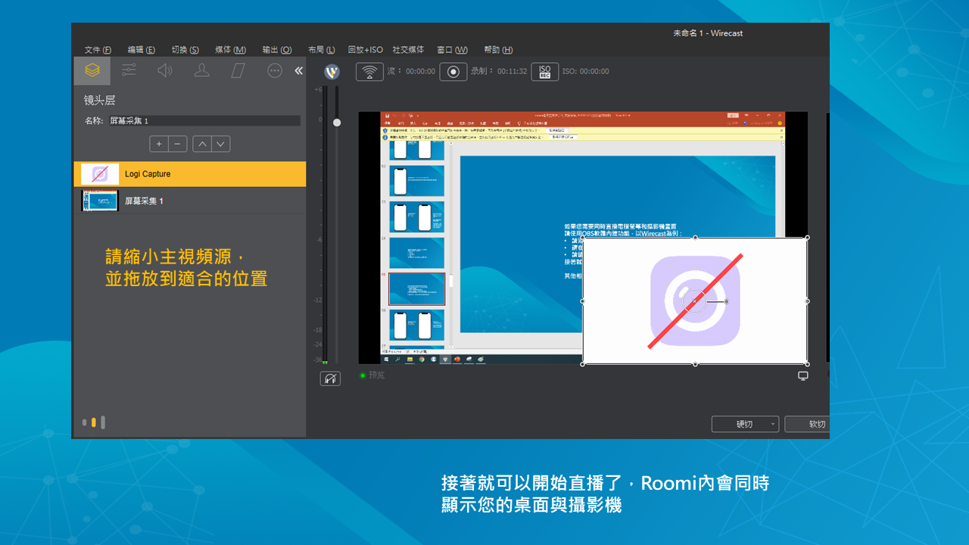Click the Logi Capture layer thumbnail
The width and height of the screenshot is (969, 545).
coord(100,174)
